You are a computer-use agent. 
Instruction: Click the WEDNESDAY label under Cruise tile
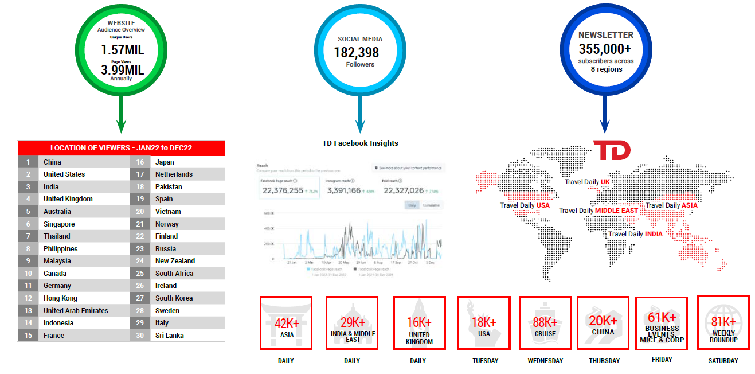pos(545,361)
